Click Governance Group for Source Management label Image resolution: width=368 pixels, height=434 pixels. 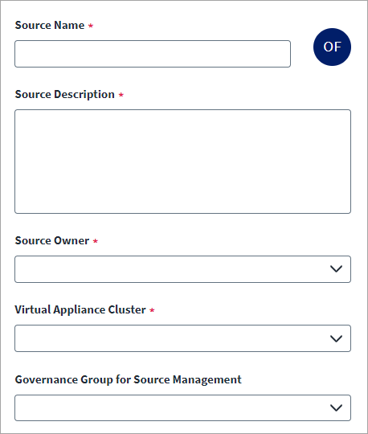point(128,379)
